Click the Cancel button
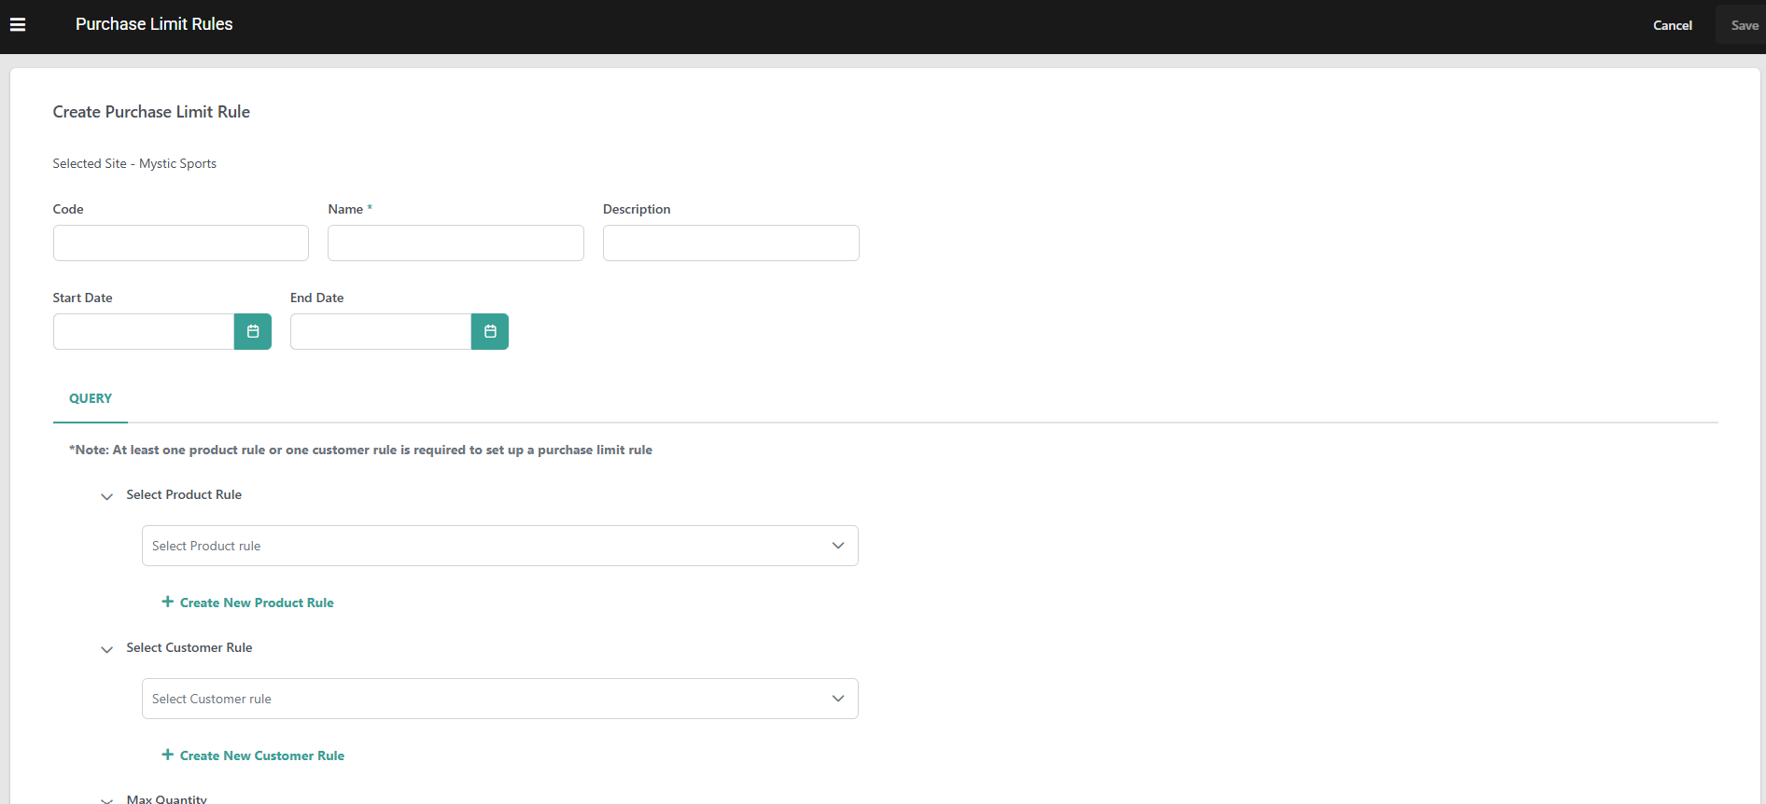Screen dimensions: 1766x804 1673,25
